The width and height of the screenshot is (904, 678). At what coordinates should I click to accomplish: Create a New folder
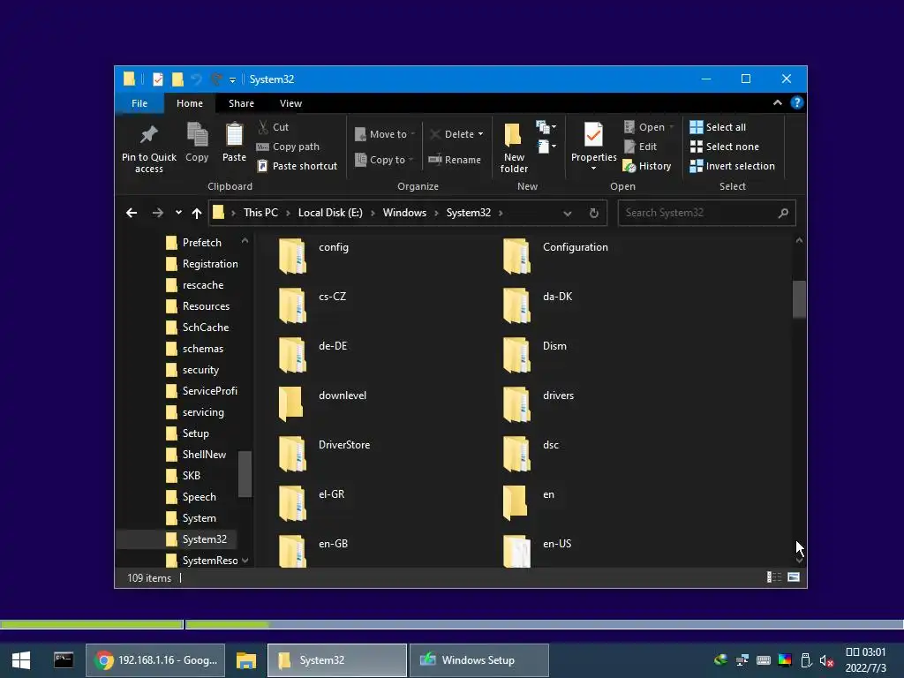click(514, 147)
